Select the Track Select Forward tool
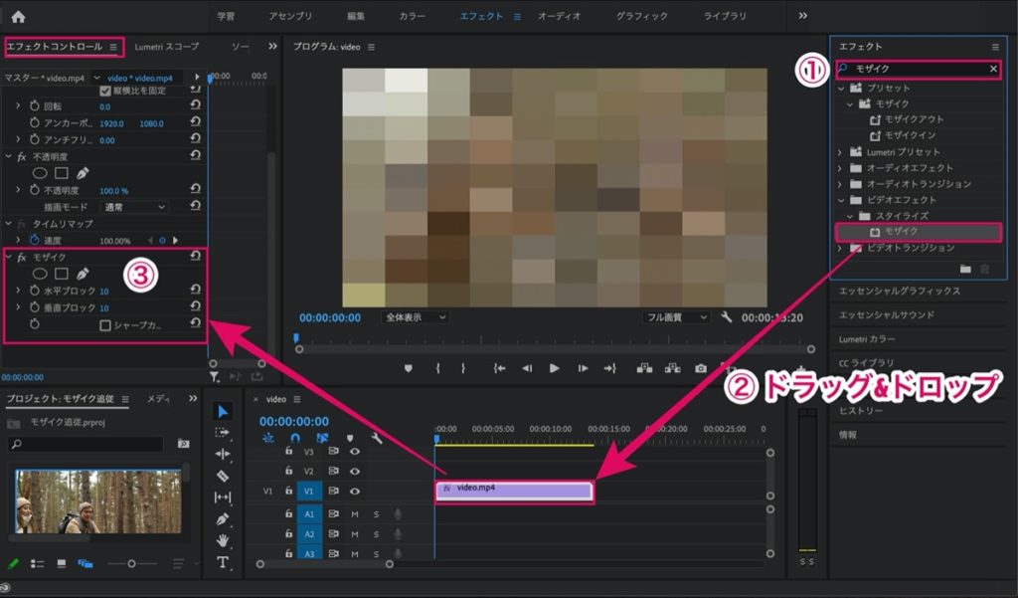Image resolution: width=1018 pixels, height=598 pixels. [223, 432]
